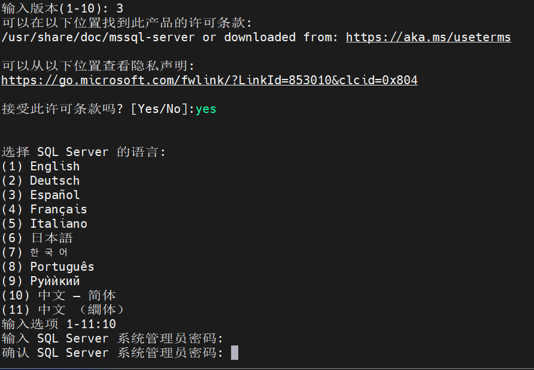Click the 输入 SQL Server 系统管理员密码 prompt
The image size is (534, 370).
tap(113, 338)
